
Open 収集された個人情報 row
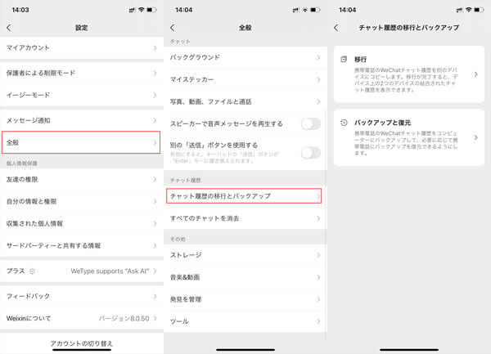pyautogui.click(x=82, y=223)
